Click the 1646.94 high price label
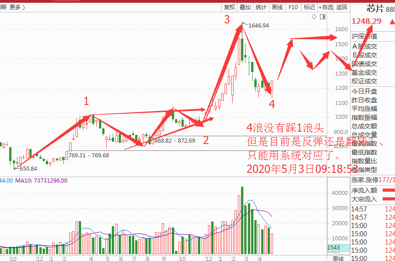Image resolution: width=395 pixels, height=261 pixels. tap(259, 26)
